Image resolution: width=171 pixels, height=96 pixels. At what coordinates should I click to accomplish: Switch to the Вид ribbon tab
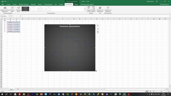pyautogui.click(x=56, y=4)
